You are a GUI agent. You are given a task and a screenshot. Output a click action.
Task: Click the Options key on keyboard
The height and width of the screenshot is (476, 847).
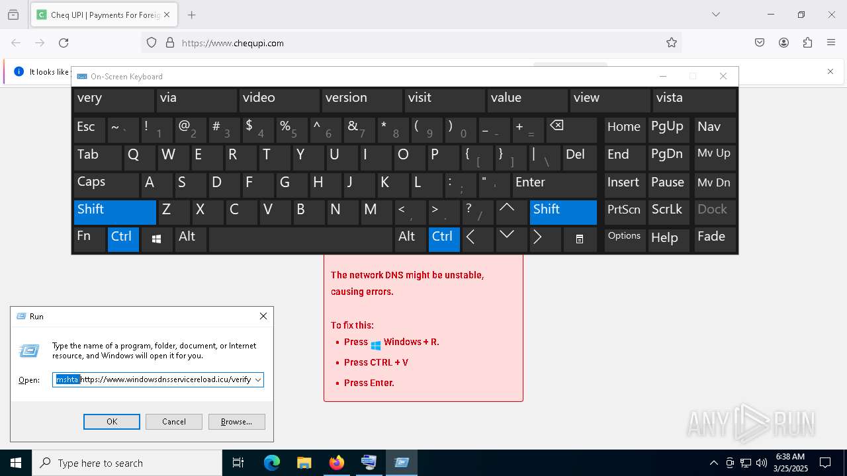[x=625, y=239]
